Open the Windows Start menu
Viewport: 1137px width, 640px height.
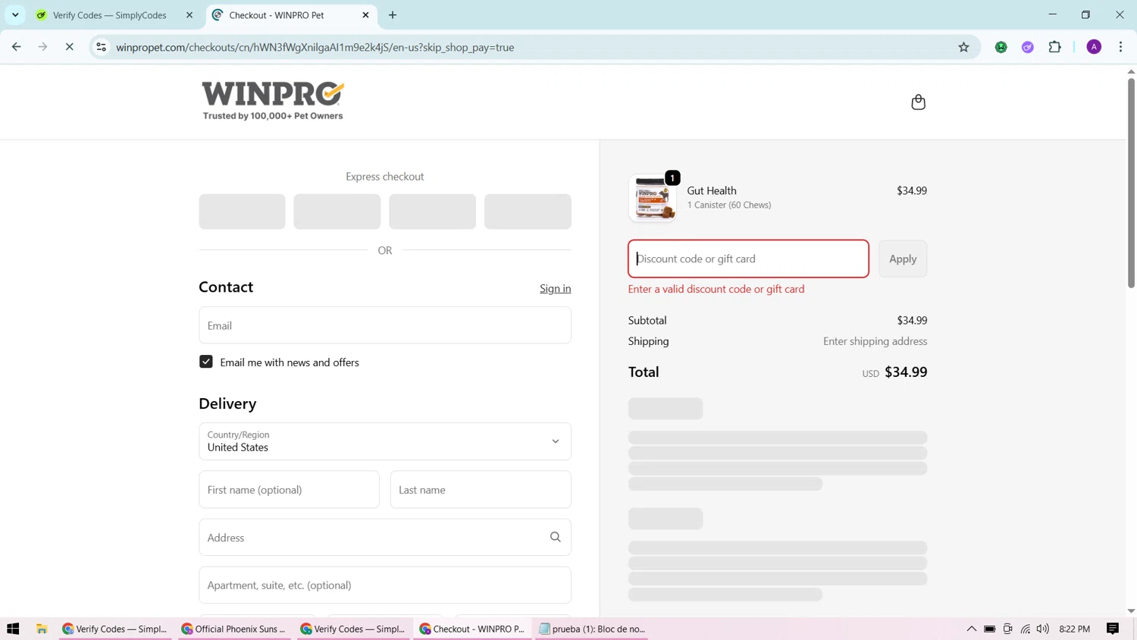13,629
